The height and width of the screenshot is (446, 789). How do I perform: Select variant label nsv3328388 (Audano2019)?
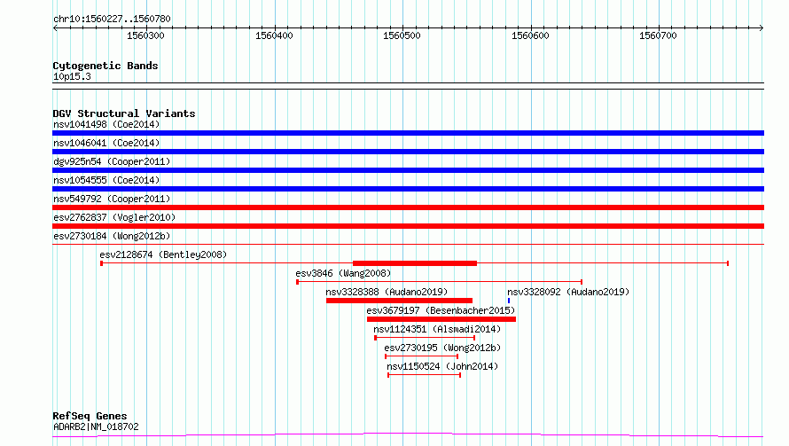tap(387, 292)
